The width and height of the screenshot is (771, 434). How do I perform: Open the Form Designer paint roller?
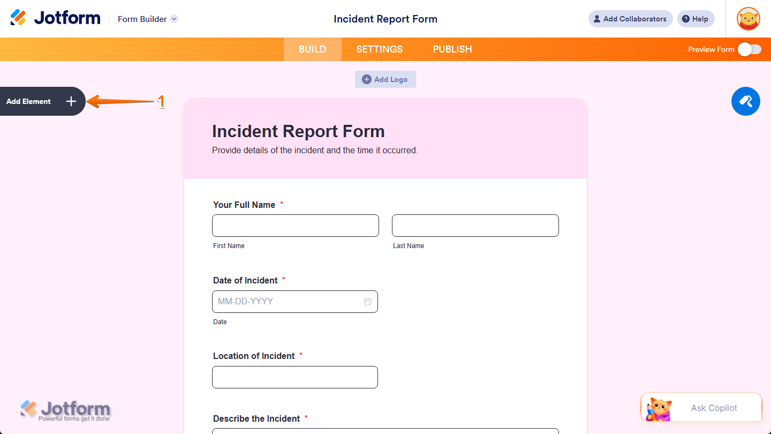coord(746,101)
